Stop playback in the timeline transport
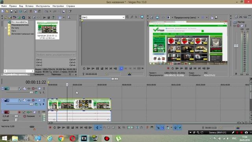 pyautogui.click(x=72, y=127)
